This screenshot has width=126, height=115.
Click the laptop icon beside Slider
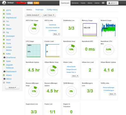coord(4,82)
